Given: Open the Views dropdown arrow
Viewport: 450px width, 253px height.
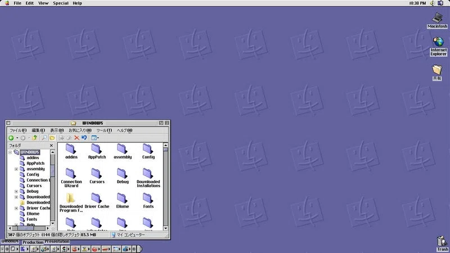Looking at the screenshot, I should [98, 138].
